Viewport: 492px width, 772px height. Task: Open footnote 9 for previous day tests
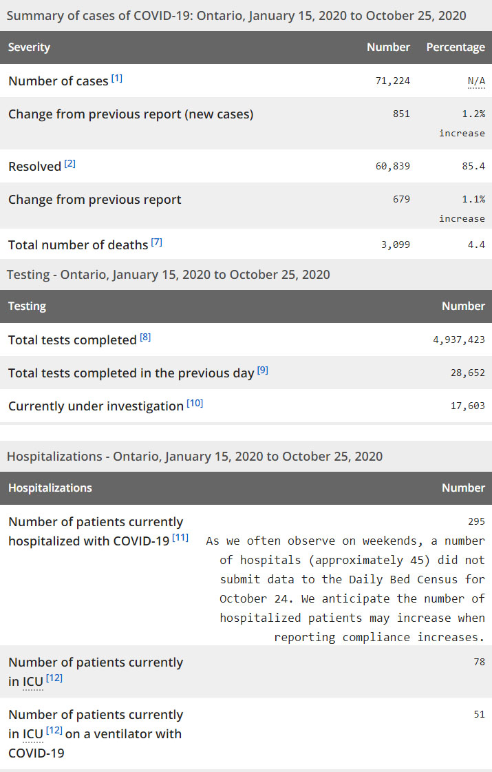[263, 371]
